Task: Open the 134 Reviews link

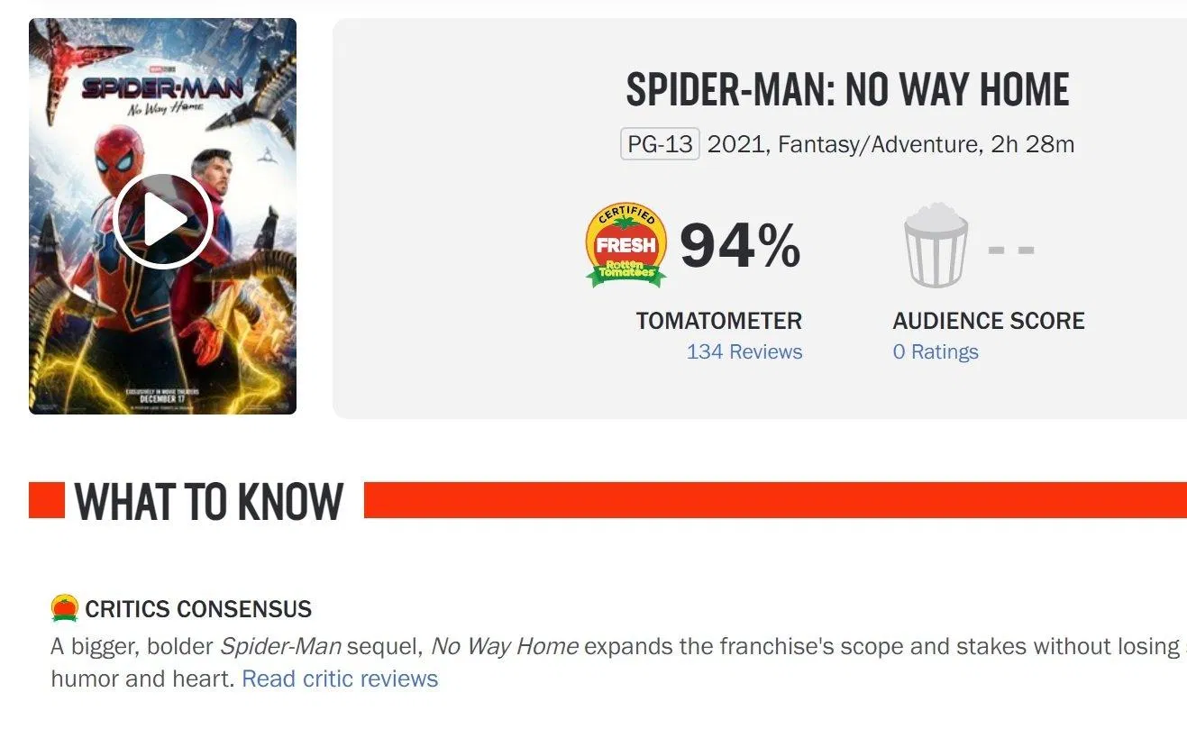Action: [x=744, y=352]
